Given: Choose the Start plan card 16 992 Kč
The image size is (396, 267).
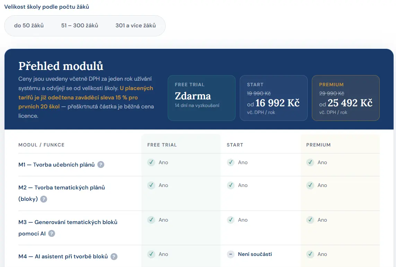Looking at the screenshot, I should (273, 98).
